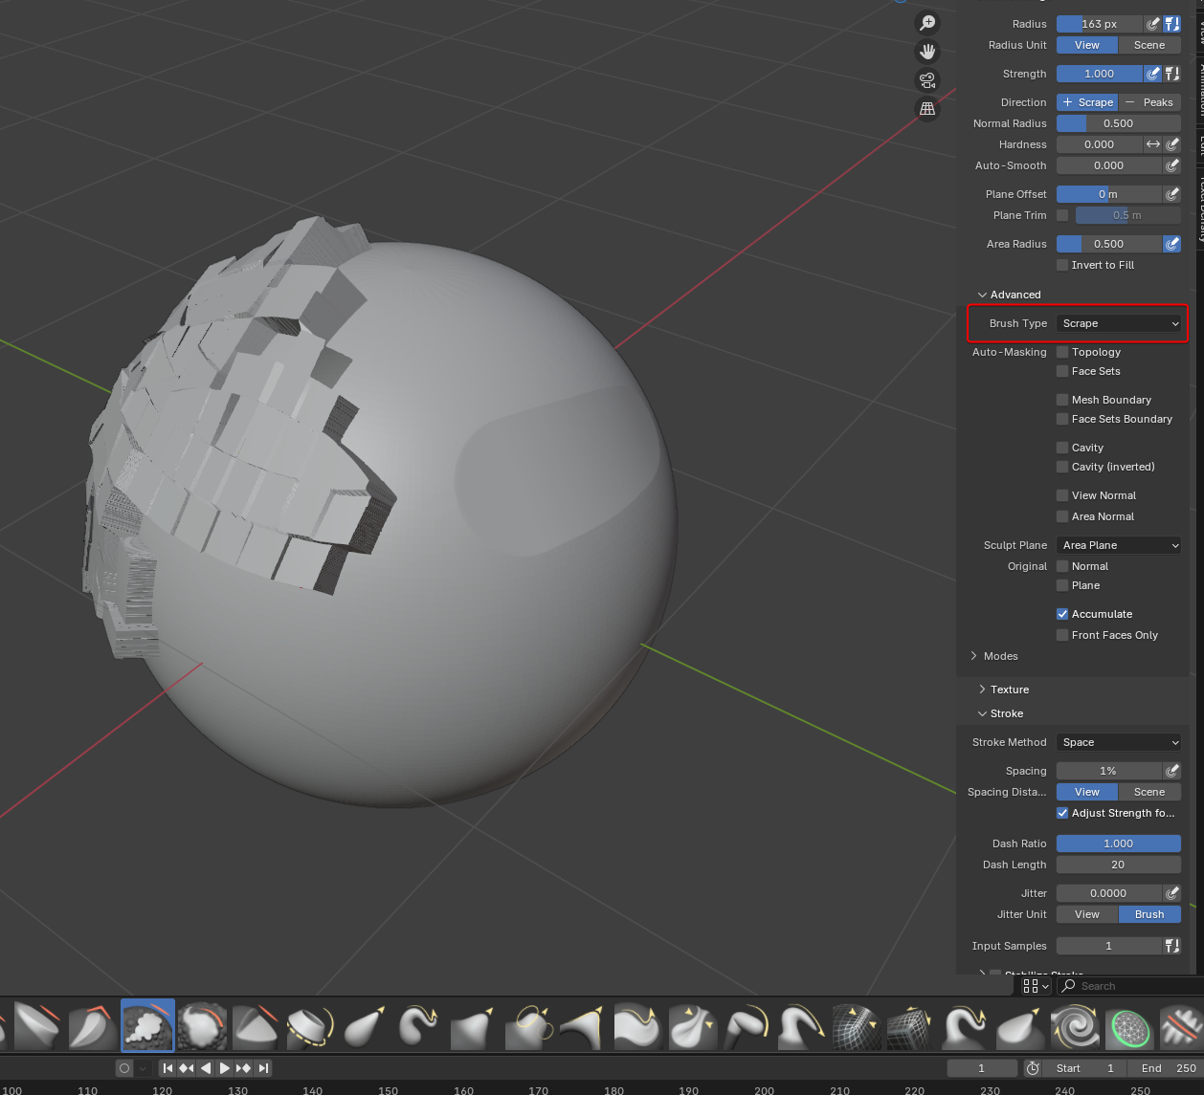
Task: Enable the Topology auto-masking checkbox
Action: pyautogui.click(x=1062, y=352)
